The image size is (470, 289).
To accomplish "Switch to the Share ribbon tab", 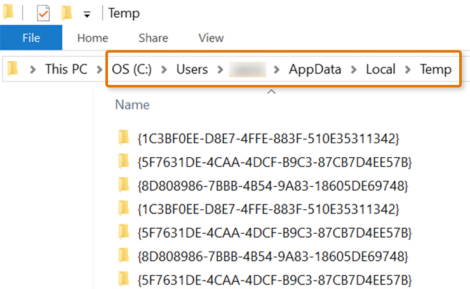I will [x=153, y=38].
